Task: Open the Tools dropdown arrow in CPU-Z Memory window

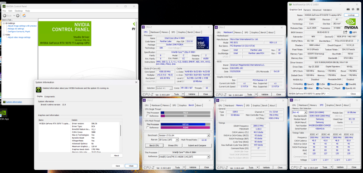Action: 257,167
